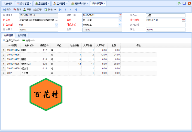Click the 审核 audit button
Image resolution: width=192 pixels, height=132 pixels.
click(27, 10)
